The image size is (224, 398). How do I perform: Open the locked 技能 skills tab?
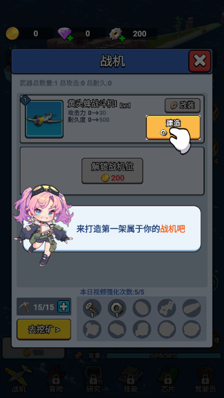(x=130, y=379)
